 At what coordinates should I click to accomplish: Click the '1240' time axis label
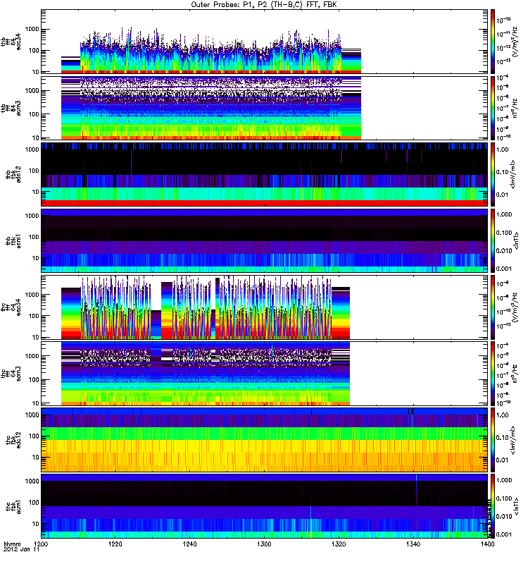[x=189, y=544]
